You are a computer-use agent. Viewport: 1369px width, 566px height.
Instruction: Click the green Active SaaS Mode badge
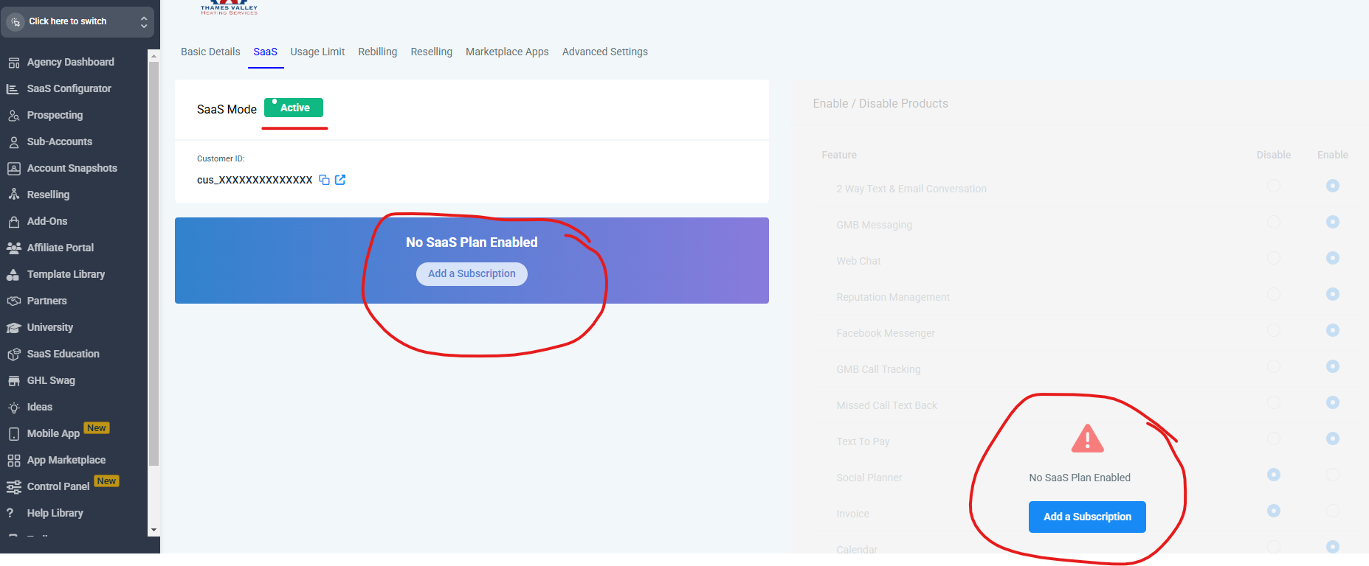click(x=294, y=108)
